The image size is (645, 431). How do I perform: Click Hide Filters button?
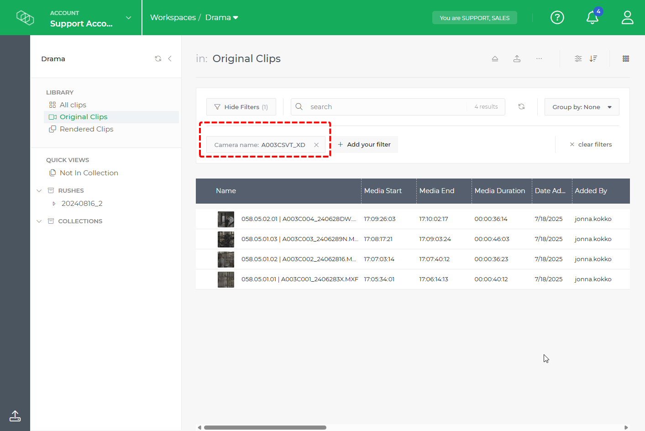point(241,107)
